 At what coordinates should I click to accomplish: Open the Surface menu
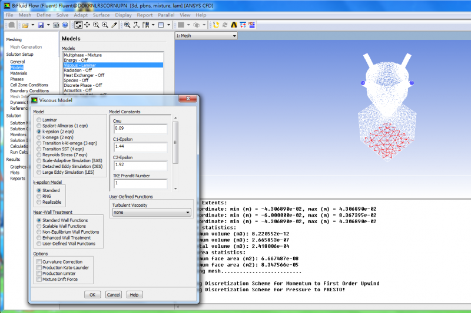coord(101,15)
